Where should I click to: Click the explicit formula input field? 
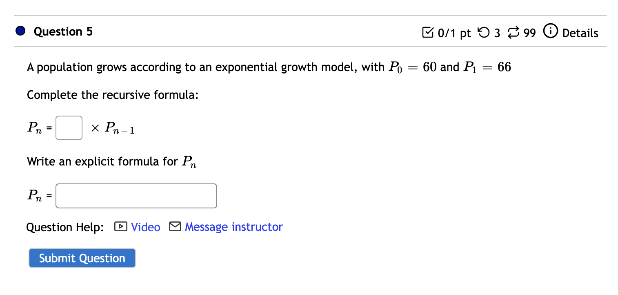[136, 196]
